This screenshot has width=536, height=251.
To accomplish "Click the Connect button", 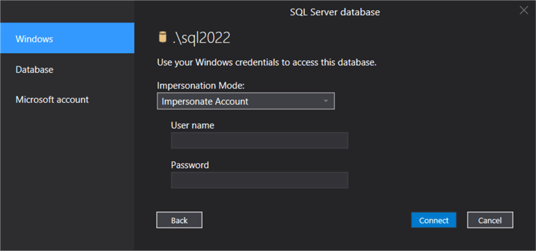I will [x=433, y=220].
